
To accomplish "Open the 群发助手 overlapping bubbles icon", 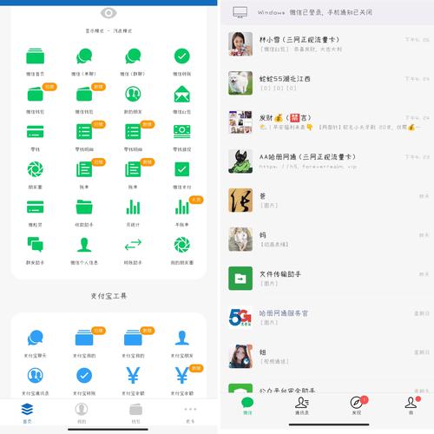I will pyautogui.click(x=36, y=245).
